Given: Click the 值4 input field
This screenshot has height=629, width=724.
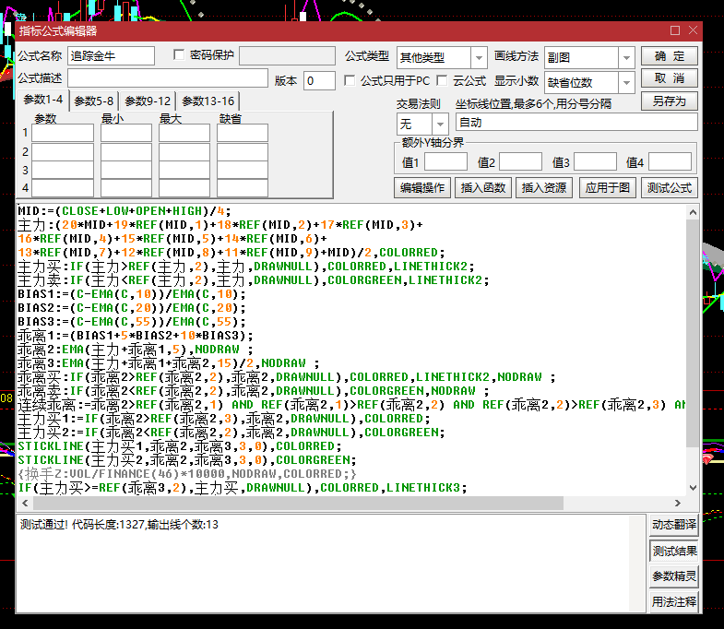Looking at the screenshot, I should [x=670, y=162].
